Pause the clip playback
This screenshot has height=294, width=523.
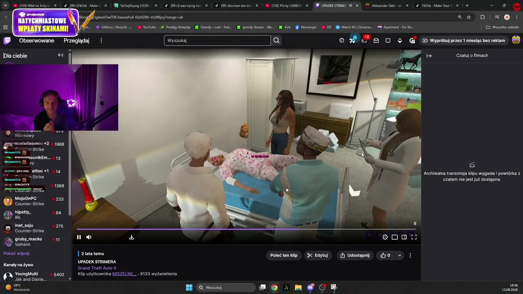79,237
